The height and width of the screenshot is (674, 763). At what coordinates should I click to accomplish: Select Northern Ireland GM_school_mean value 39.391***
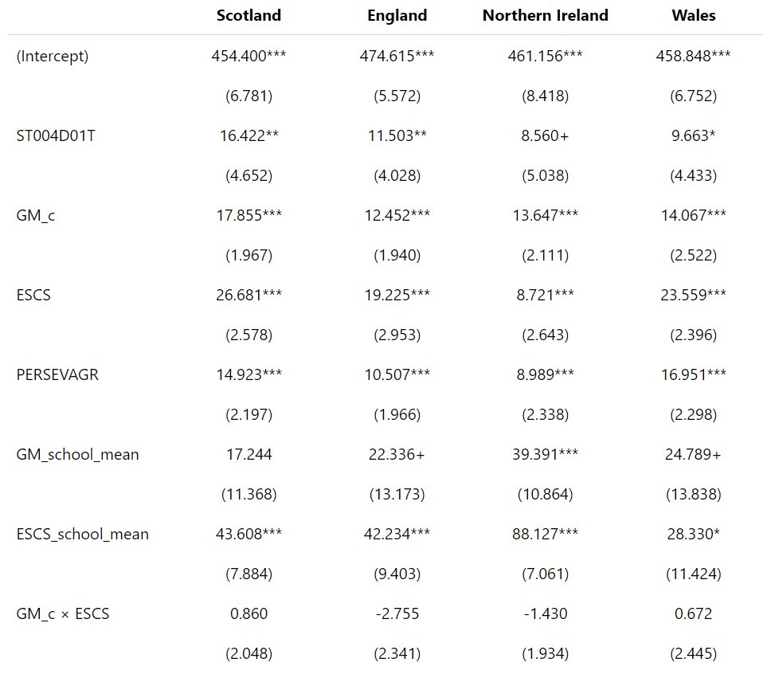pyautogui.click(x=545, y=454)
